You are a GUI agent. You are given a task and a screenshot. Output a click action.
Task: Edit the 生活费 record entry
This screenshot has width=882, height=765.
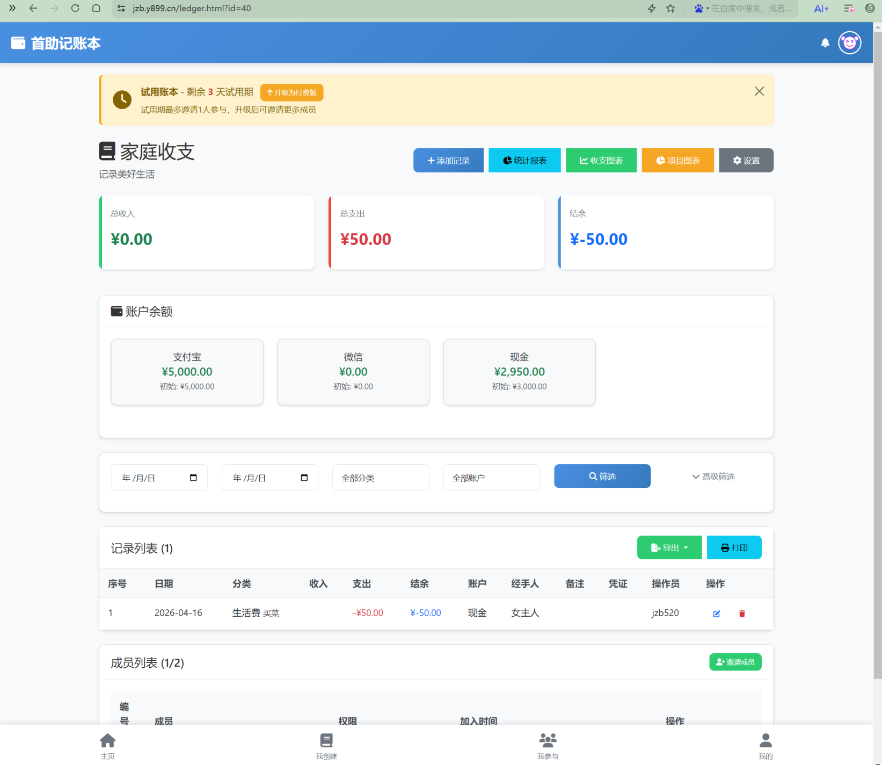[716, 614]
